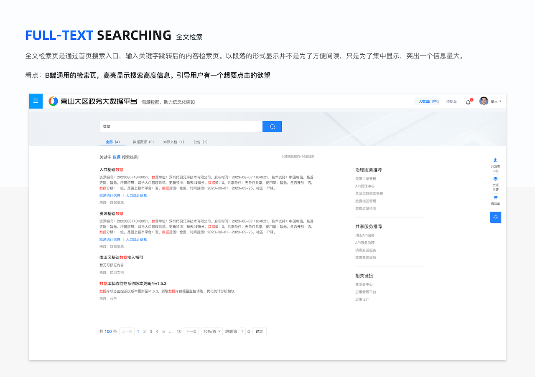Switch to 数据资源 (2) tab
Image resolution: width=535 pixels, height=377 pixels.
pyautogui.click(x=143, y=142)
